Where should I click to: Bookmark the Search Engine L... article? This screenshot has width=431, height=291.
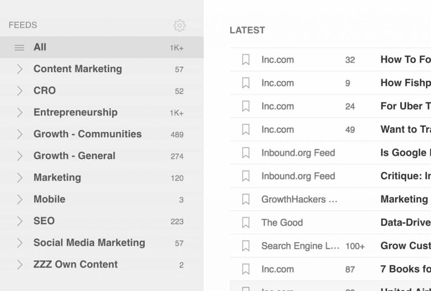pyautogui.click(x=245, y=246)
